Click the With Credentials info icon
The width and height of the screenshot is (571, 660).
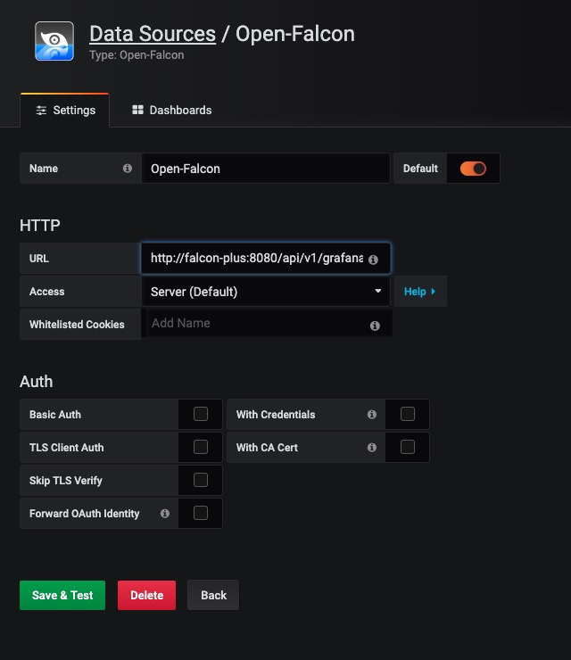coord(372,415)
